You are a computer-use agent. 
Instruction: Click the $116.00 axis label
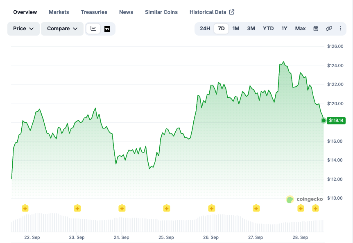coord(335,141)
